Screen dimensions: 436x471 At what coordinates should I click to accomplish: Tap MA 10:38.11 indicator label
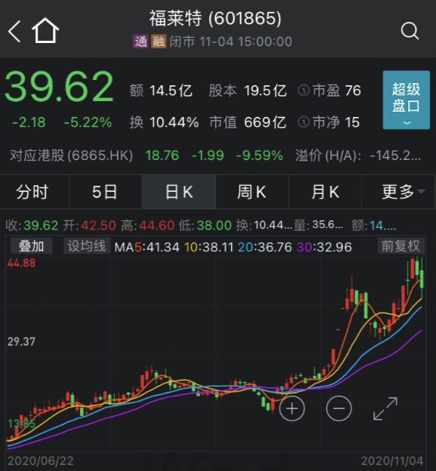pyautogui.click(x=209, y=248)
